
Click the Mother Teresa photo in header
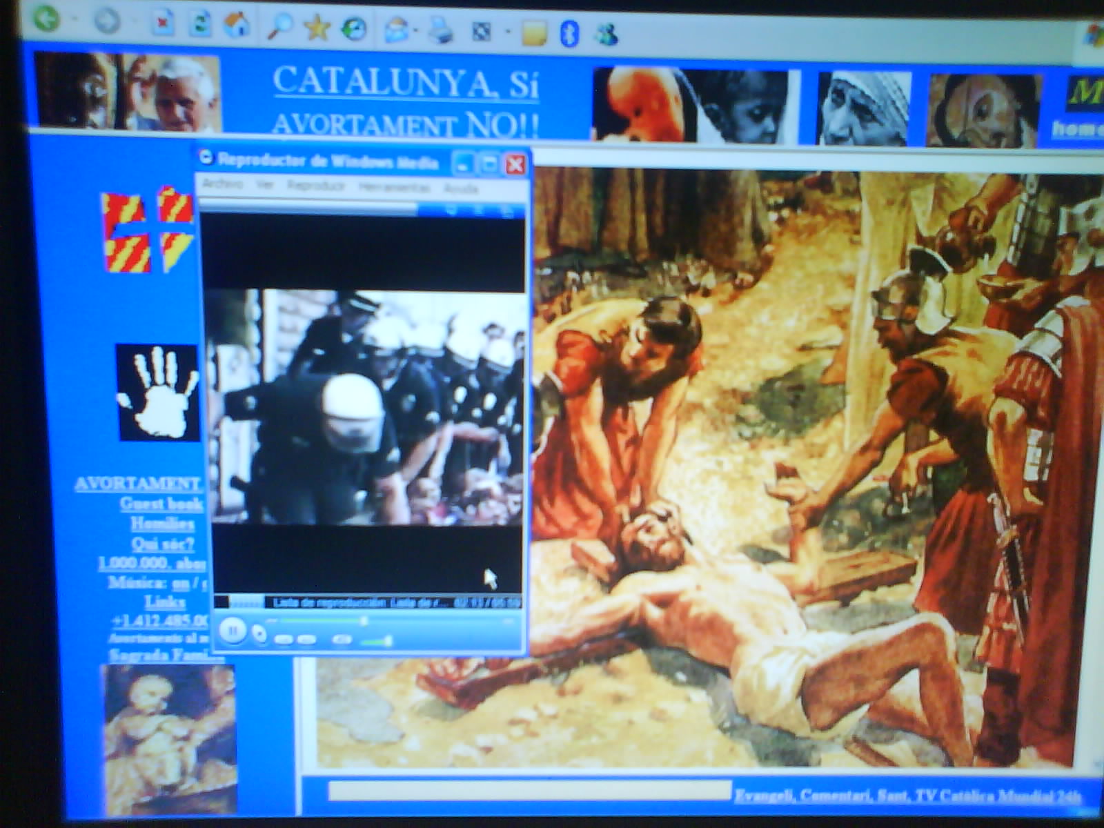click(x=864, y=108)
